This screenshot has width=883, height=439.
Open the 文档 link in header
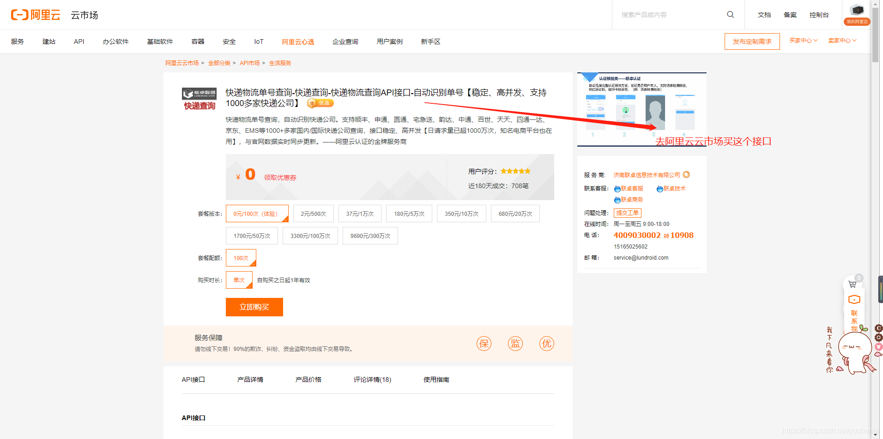[764, 15]
